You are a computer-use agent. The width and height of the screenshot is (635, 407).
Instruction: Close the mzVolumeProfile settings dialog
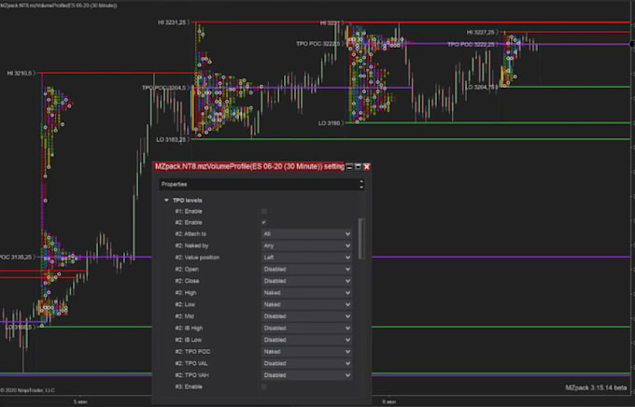pyautogui.click(x=366, y=166)
